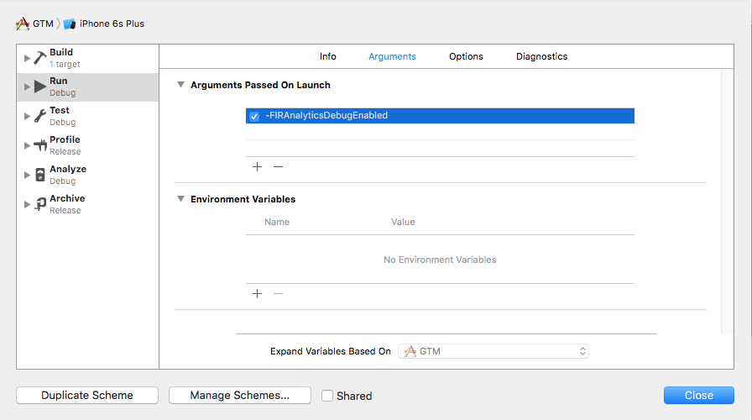Go to the Diagnostics tab
This screenshot has height=420, width=752.
click(542, 56)
